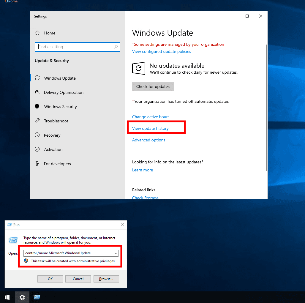Select the Windows Update sync icon in sidebar
The height and width of the screenshot is (303, 305).
37,78
